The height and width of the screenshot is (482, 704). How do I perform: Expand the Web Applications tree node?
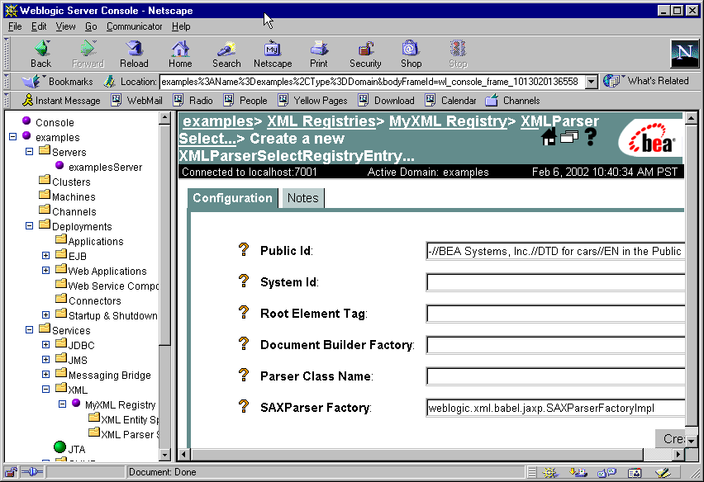pos(45,271)
